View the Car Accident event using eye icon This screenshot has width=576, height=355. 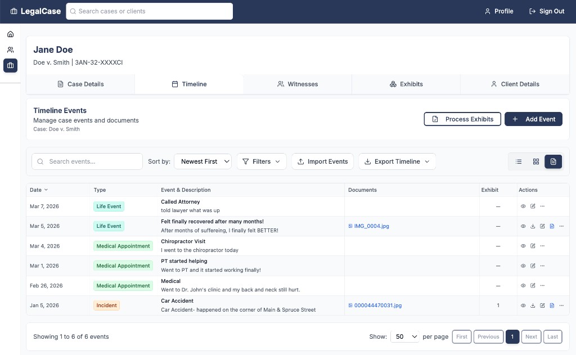pyautogui.click(x=523, y=305)
